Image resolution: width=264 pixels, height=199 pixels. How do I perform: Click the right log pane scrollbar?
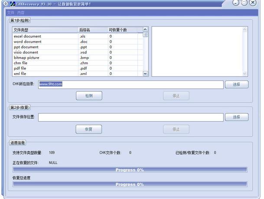[x=244, y=51]
